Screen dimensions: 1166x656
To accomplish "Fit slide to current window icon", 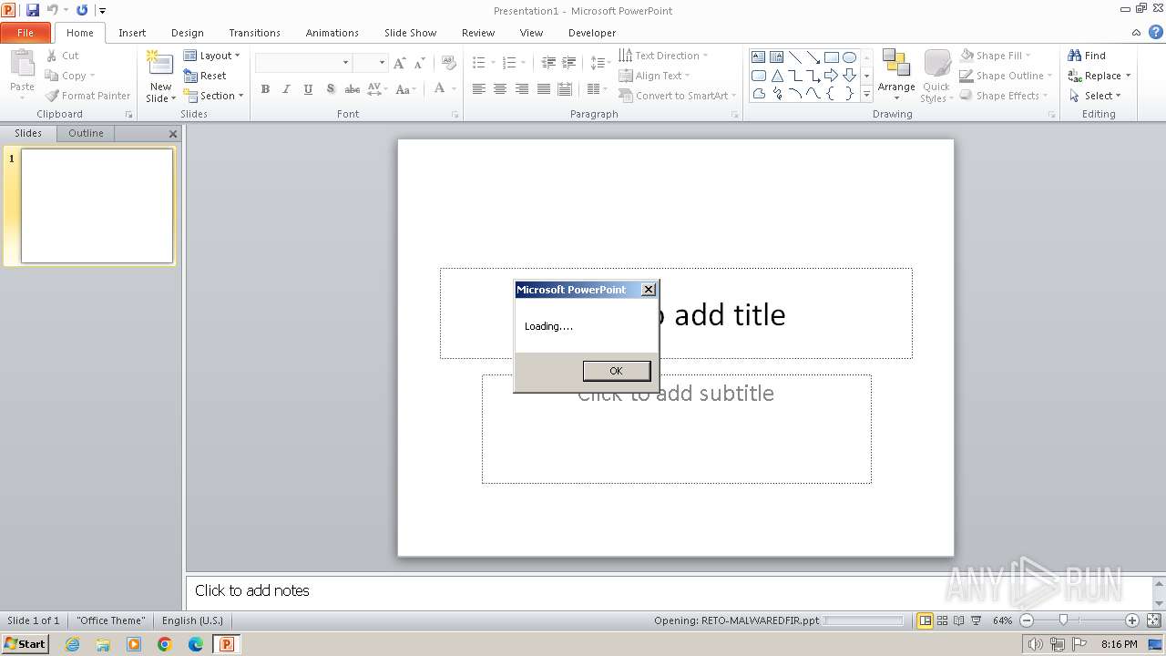I will pyautogui.click(x=1155, y=620).
